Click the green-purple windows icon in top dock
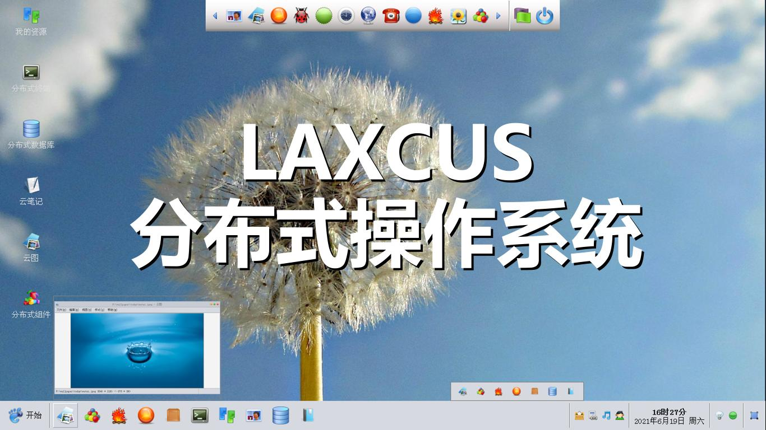The image size is (766, 430). point(522,16)
